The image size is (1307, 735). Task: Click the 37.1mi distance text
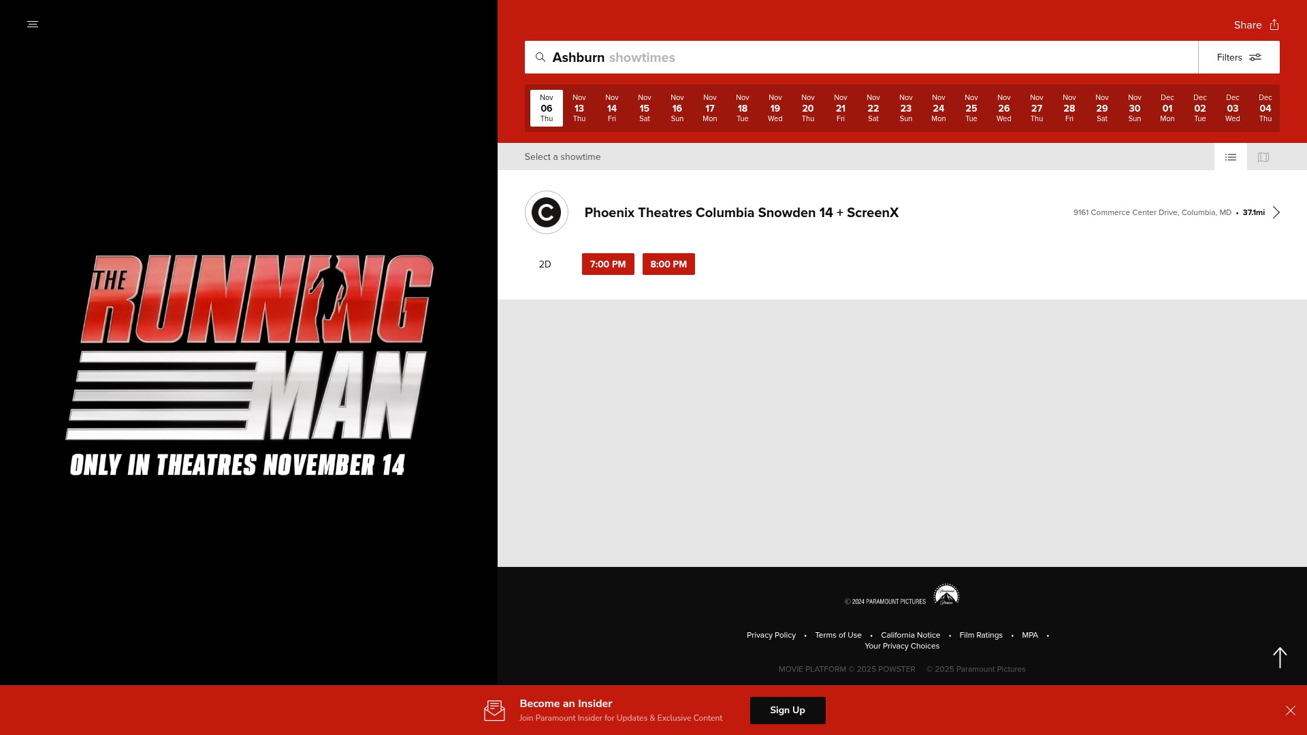1253,212
